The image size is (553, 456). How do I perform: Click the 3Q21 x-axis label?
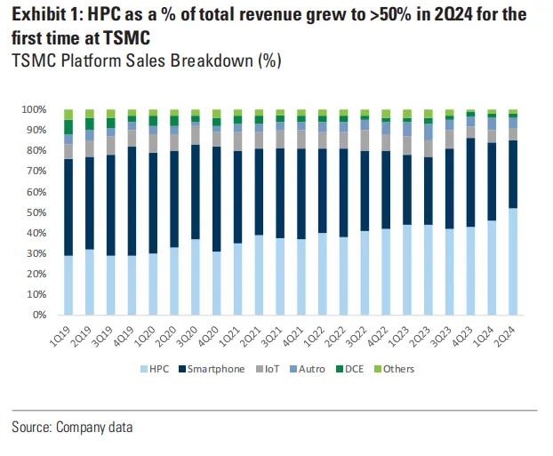pos(272,337)
